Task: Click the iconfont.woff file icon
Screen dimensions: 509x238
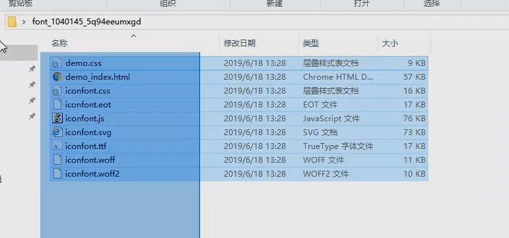Action: click(57, 160)
